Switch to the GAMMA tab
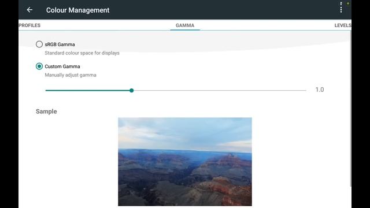 pyautogui.click(x=185, y=25)
